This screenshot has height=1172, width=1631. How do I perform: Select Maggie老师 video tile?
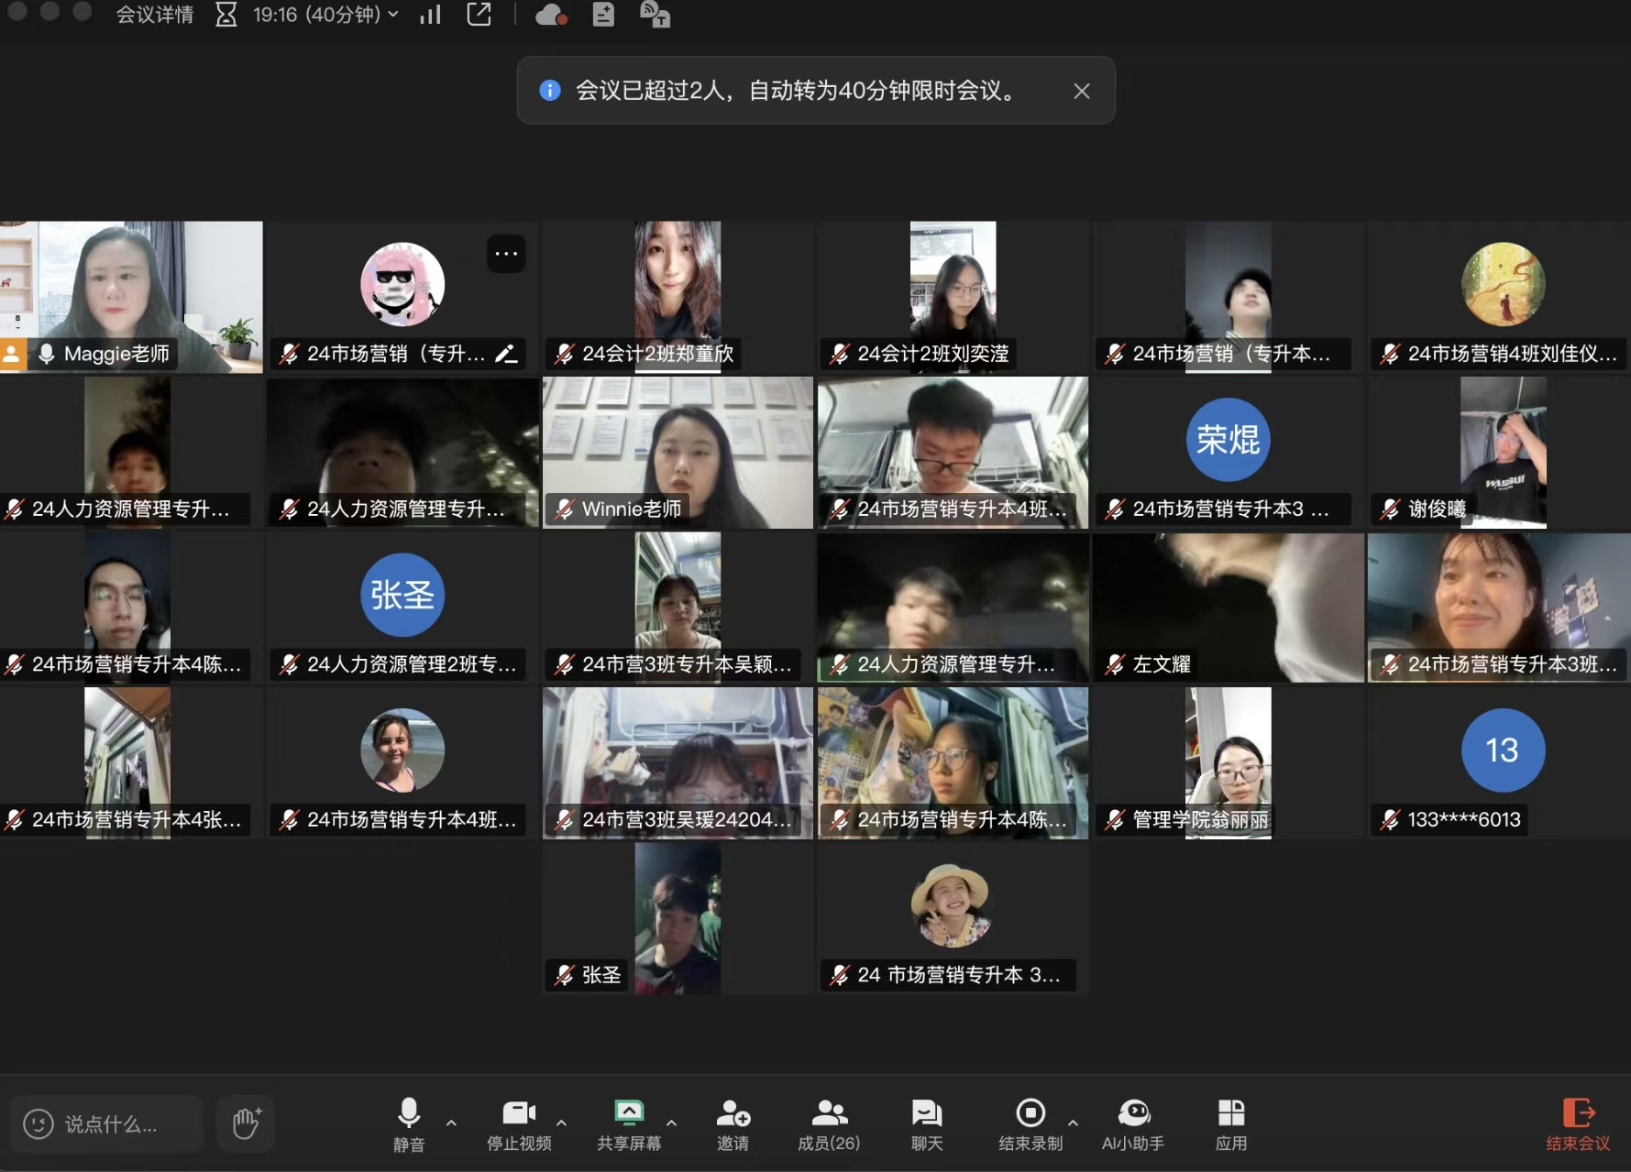tap(131, 296)
